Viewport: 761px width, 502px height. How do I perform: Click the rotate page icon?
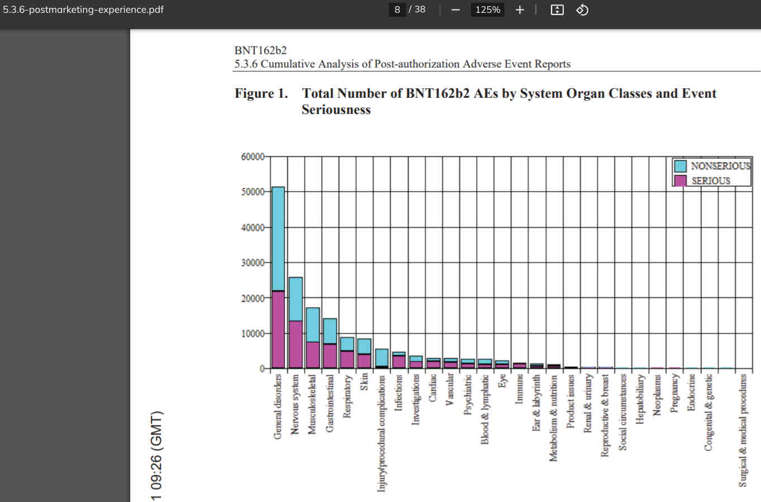point(582,9)
